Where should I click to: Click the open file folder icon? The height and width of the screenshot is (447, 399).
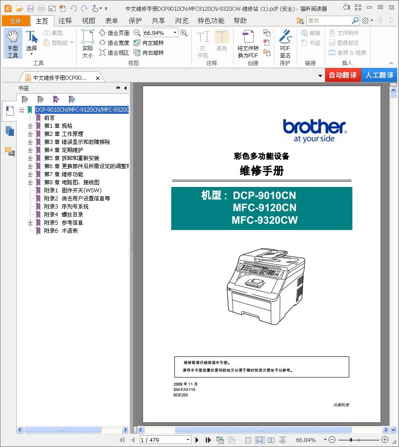19,8
